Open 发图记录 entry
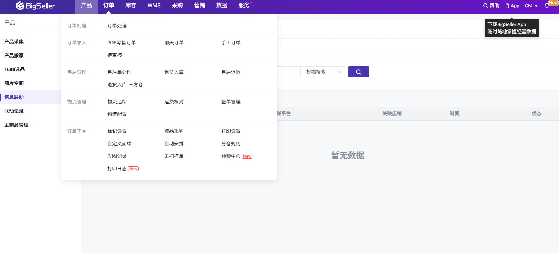 tap(117, 156)
